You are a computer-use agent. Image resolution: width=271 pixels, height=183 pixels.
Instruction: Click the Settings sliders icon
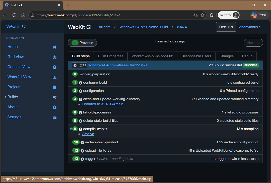54,117
